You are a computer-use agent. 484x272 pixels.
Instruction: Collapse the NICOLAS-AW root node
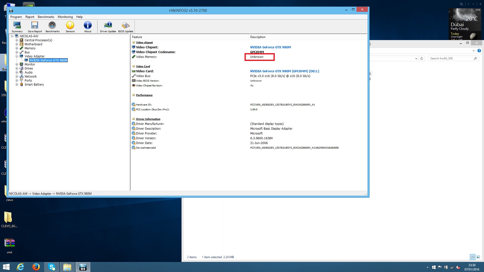(12, 36)
